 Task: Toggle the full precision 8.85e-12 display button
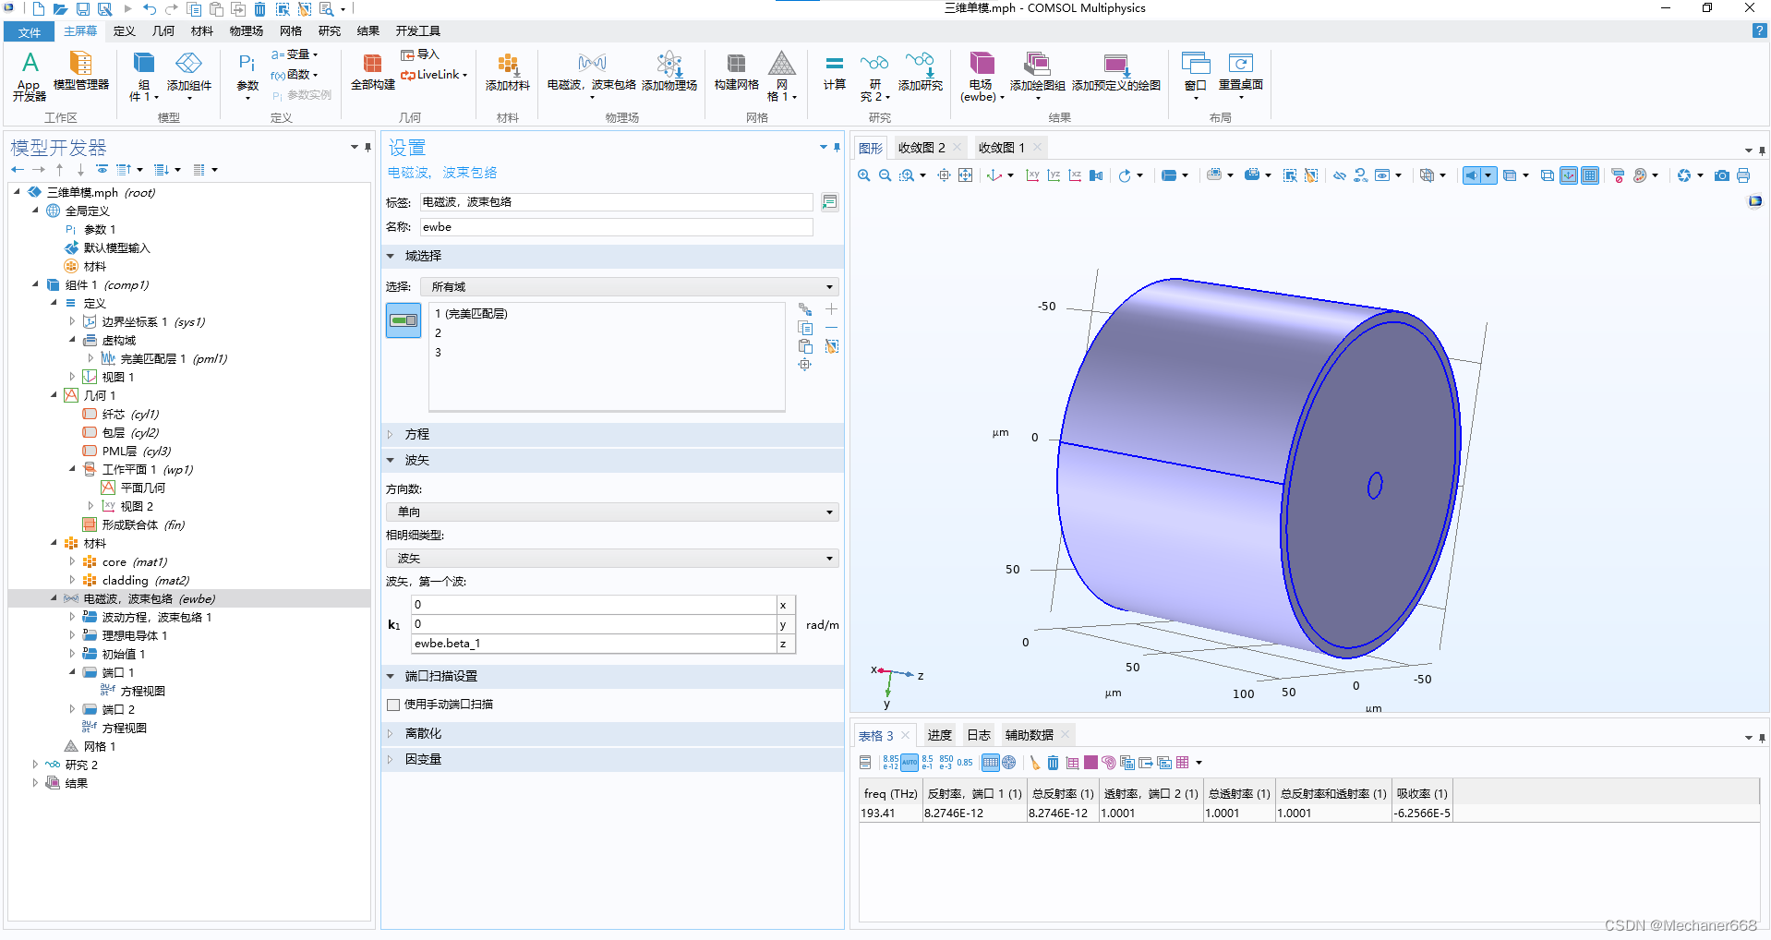890,763
